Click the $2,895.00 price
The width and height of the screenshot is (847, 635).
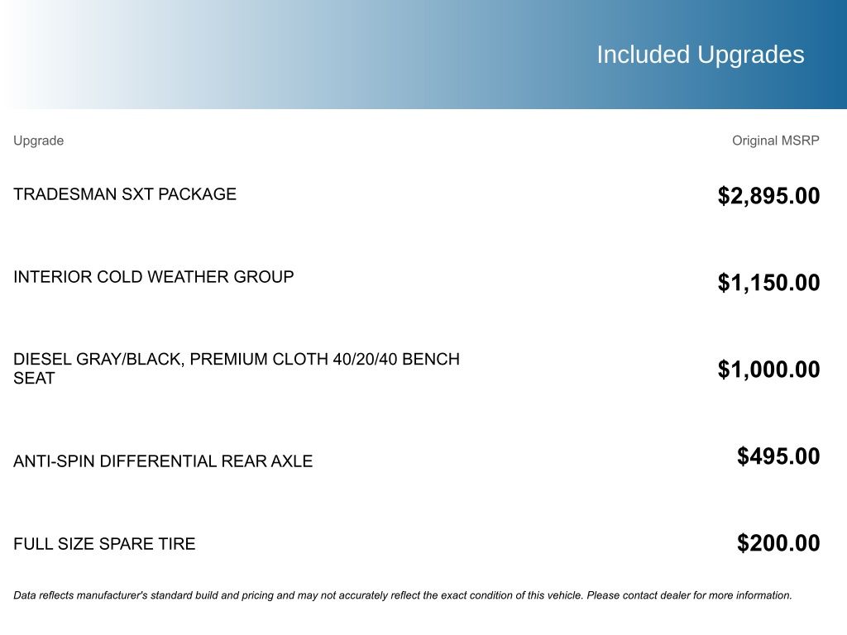[x=768, y=196]
